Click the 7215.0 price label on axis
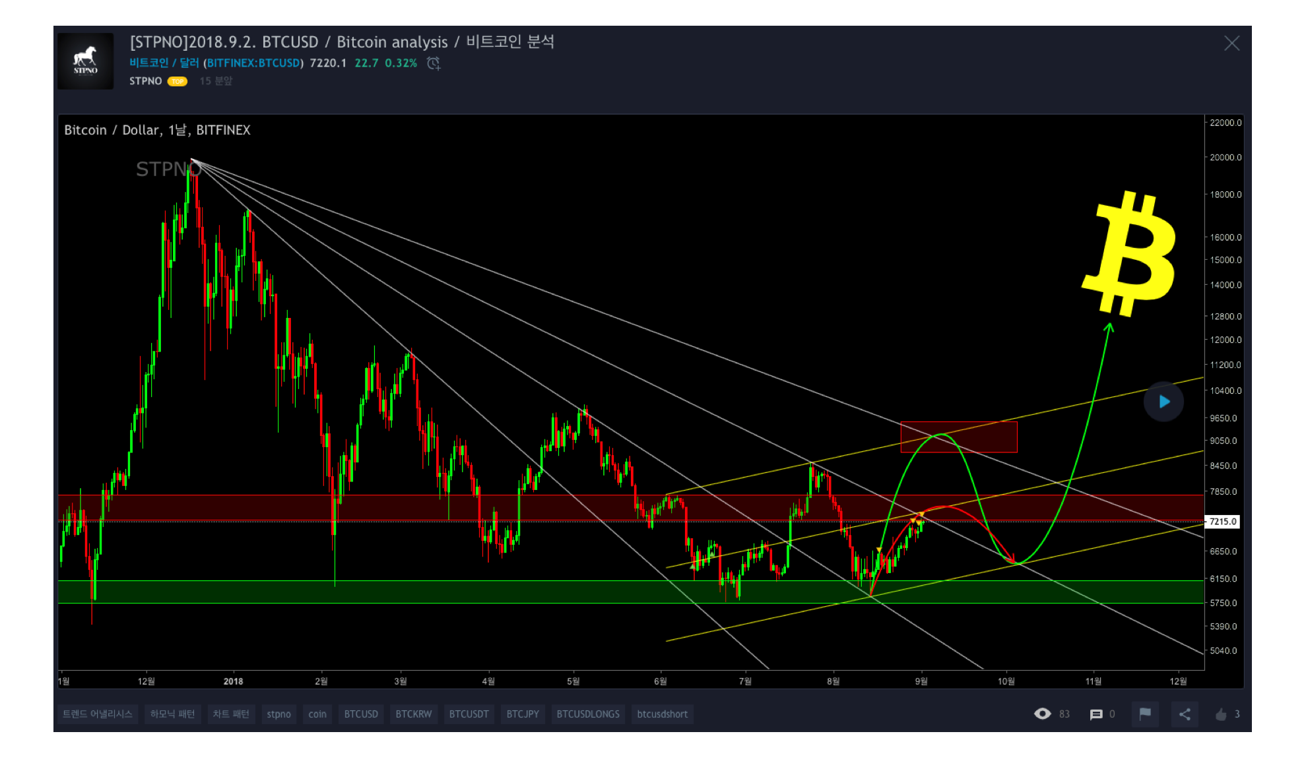Viewport: 1306px width, 771px height. (1222, 522)
